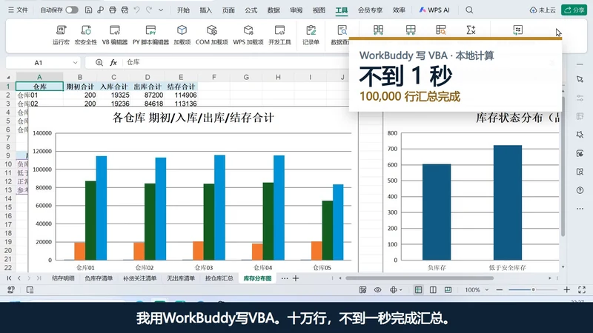Switch to the 视图 ribbon tab

pos(319,10)
